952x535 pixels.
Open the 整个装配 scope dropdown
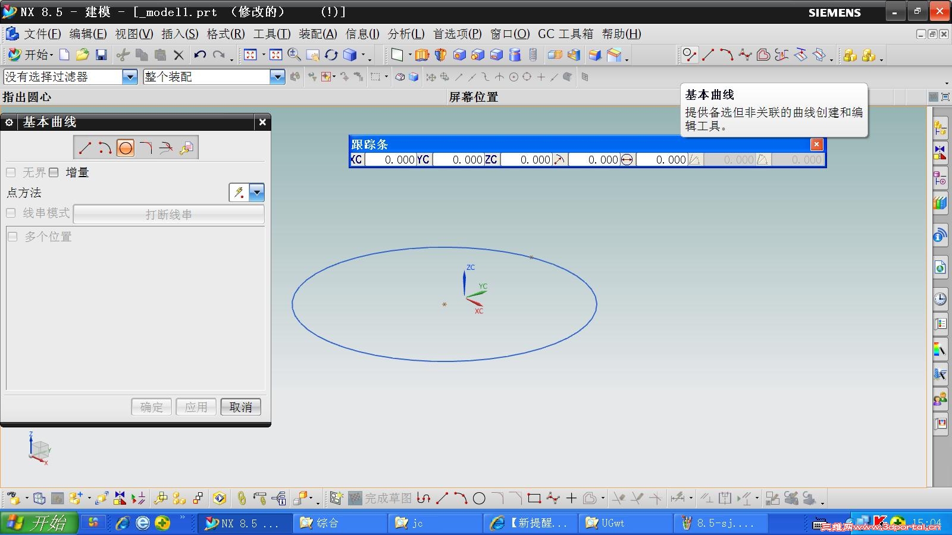coord(277,77)
